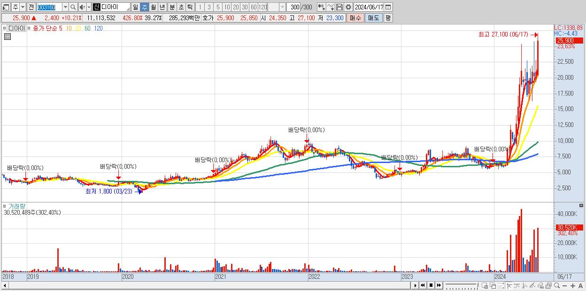Click the magnifier zoom icon at bottom

(x=556, y=286)
